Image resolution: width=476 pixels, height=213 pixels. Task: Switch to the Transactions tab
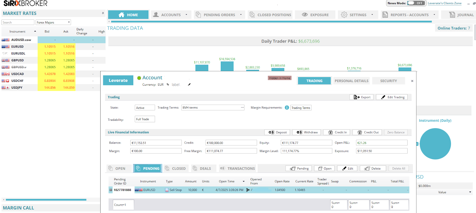238,168
